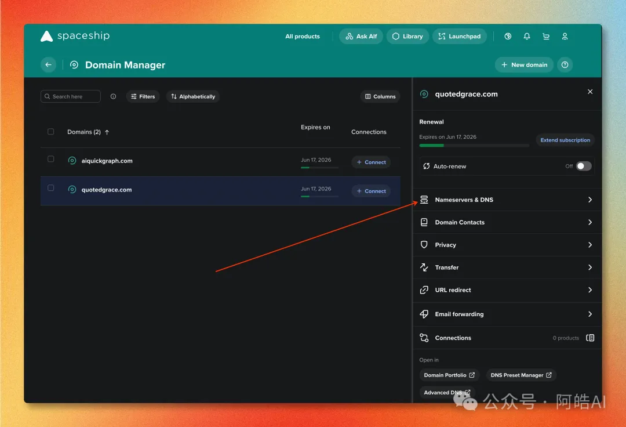Screen dimensions: 626x427
Task: Check the quotedgrace.com row checkbox
Action: [x=50, y=188]
